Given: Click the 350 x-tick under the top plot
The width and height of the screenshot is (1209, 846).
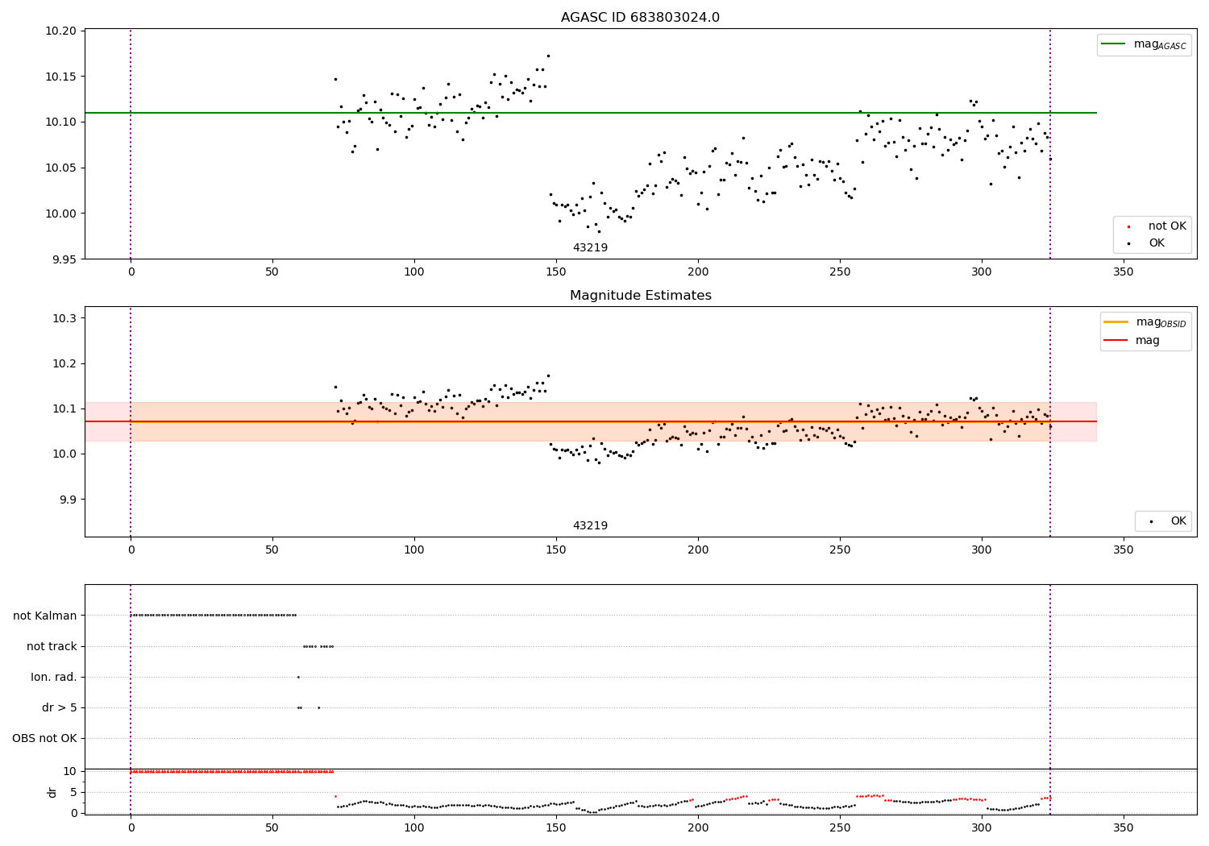Looking at the screenshot, I should coord(1124,272).
